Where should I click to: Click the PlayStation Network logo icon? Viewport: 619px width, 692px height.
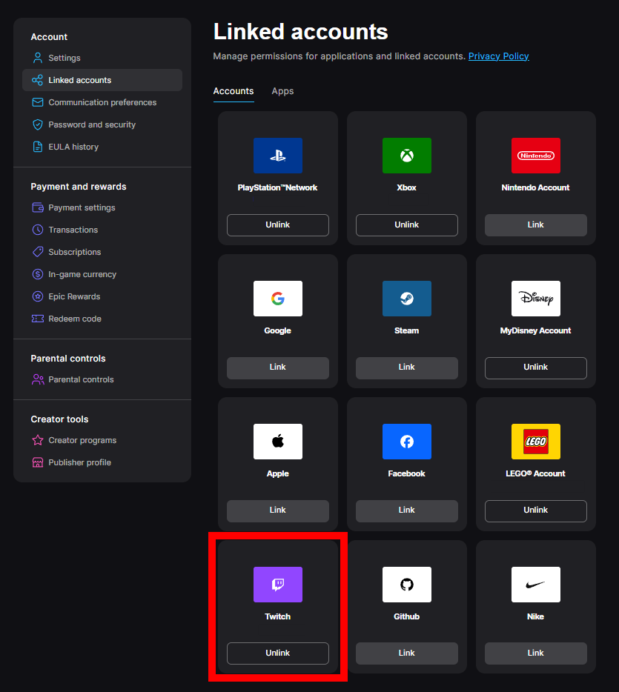[277, 156]
